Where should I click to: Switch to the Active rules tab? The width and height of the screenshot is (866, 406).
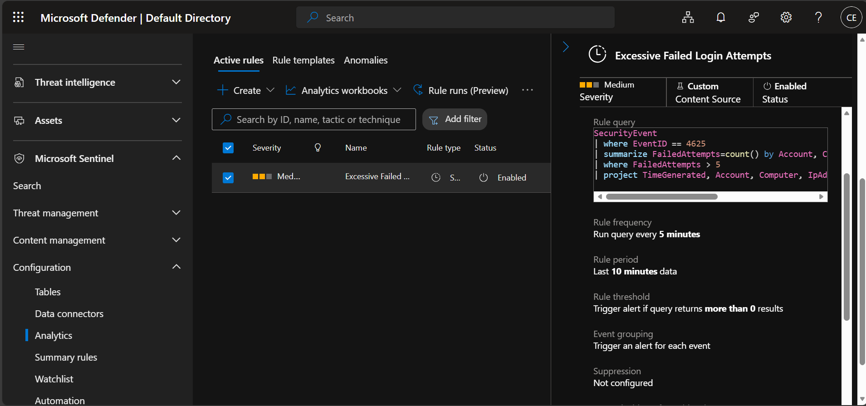(x=239, y=60)
